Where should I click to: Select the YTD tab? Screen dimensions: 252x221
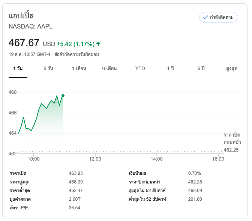140,68
